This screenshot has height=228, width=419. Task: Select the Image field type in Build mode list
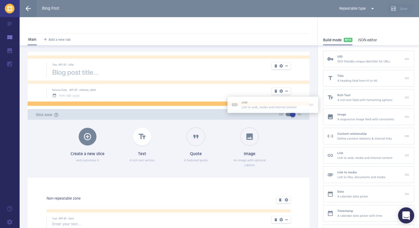[368, 117]
